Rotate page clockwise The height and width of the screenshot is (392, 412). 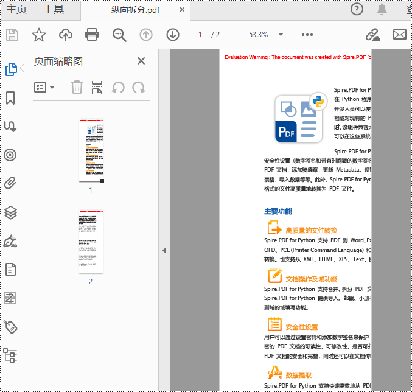(x=139, y=88)
